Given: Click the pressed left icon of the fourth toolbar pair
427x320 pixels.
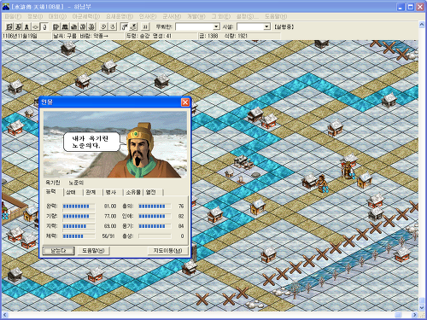Looking at the screenshot, I should [125, 26].
